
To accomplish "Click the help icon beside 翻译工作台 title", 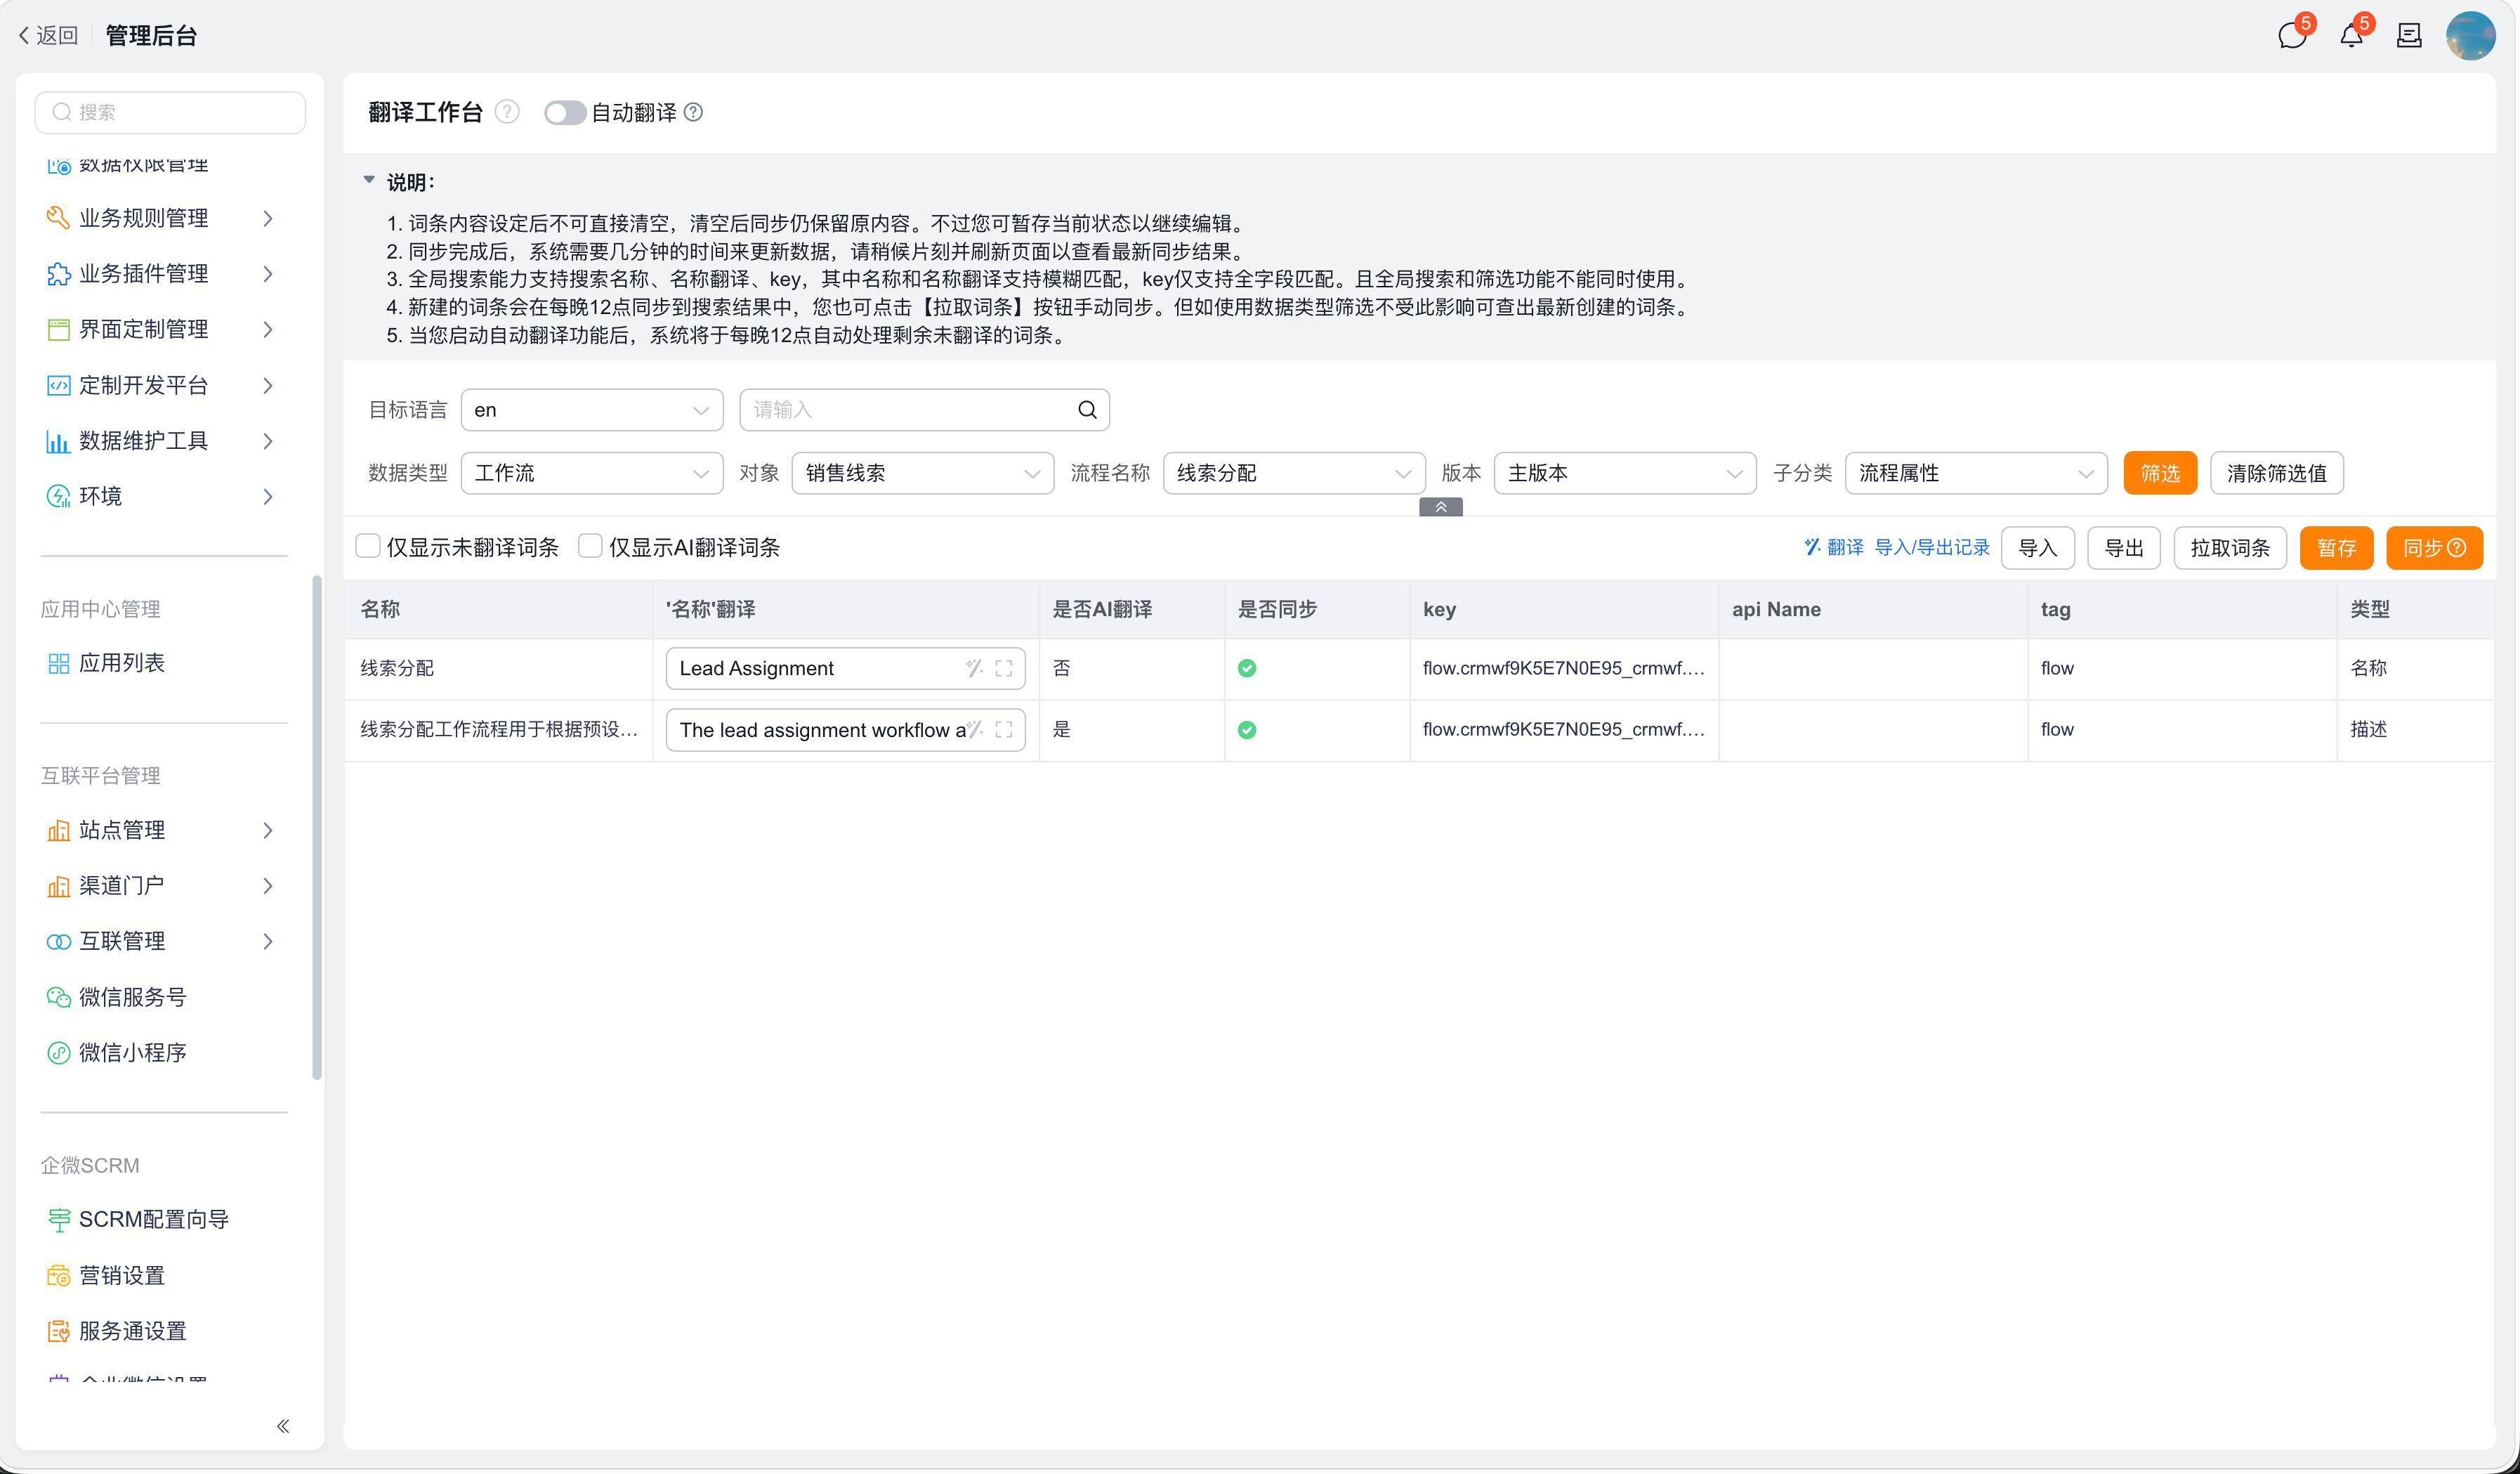I will pyautogui.click(x=507, y=112).
